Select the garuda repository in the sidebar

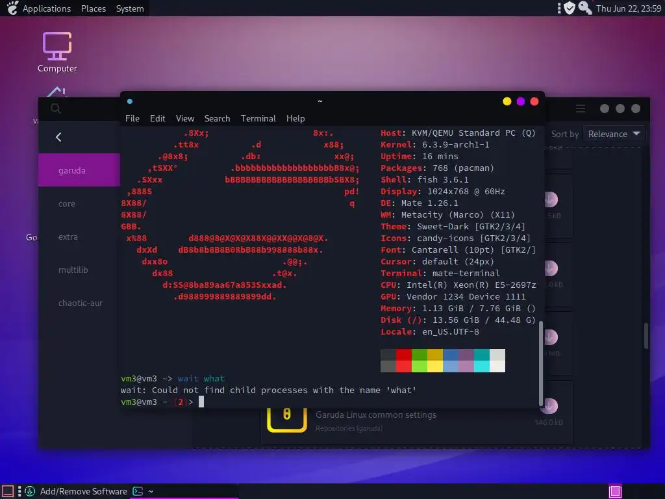pyautogui.click(x=79, y=170)
